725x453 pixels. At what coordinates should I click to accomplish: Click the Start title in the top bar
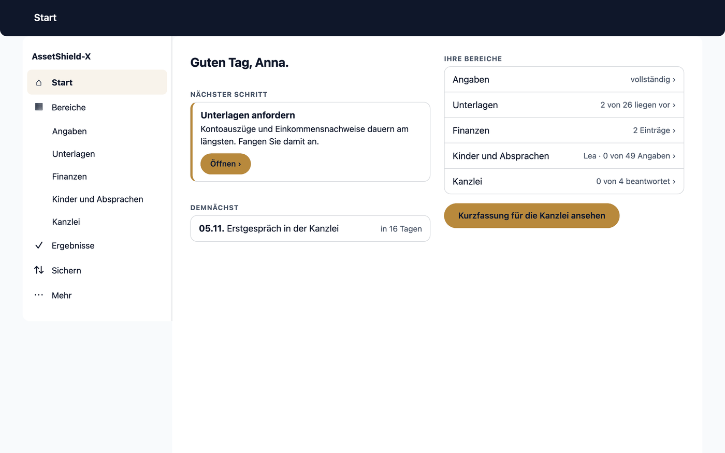tap(45, 18)
